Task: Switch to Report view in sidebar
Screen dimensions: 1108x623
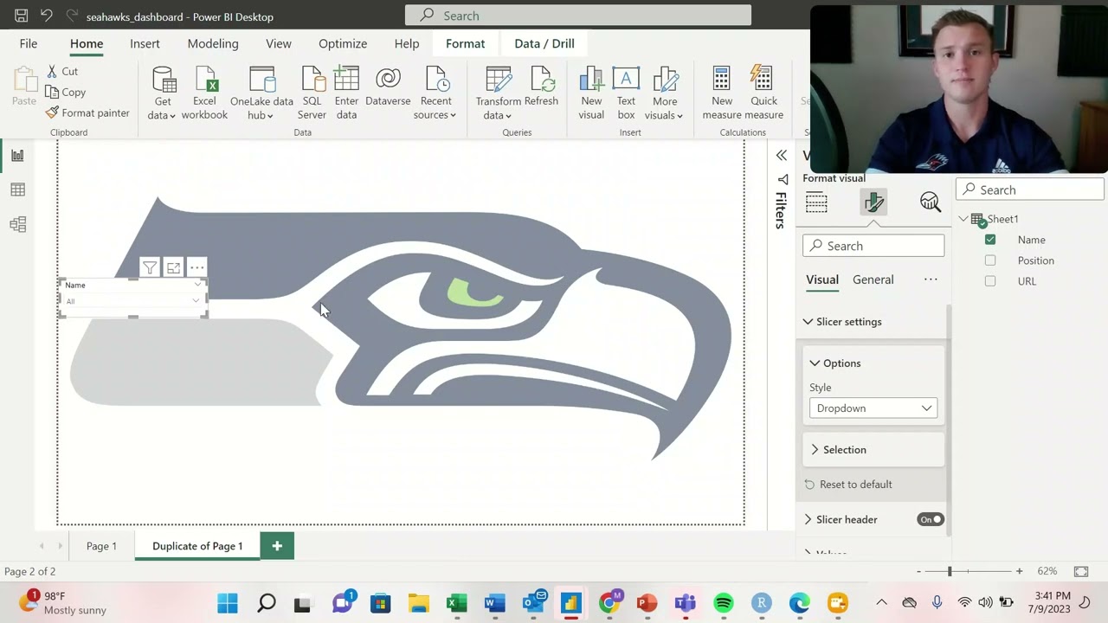Action: 17,156
